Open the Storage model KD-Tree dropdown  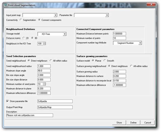(65, 34)
